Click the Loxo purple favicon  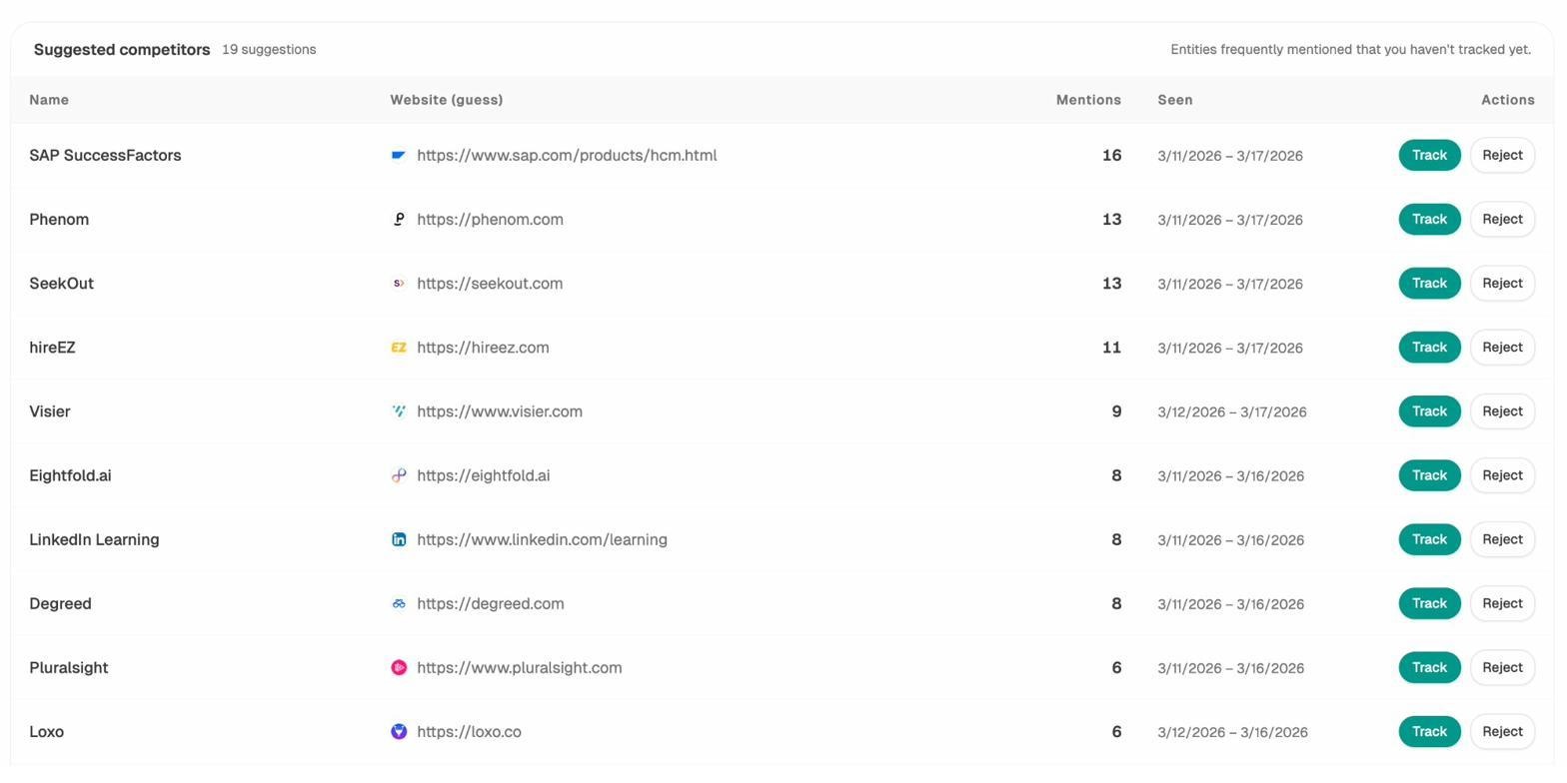point(399,732)
